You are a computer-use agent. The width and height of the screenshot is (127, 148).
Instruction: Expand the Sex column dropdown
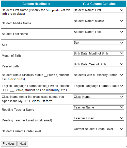98,43
